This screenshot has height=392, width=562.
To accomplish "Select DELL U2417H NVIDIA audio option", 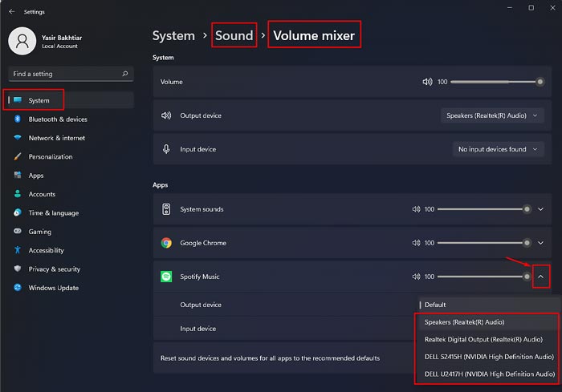I will tap(488, 374).
